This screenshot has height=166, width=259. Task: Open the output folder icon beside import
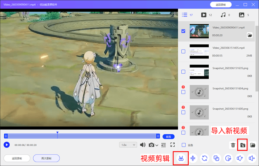point(253,145)
